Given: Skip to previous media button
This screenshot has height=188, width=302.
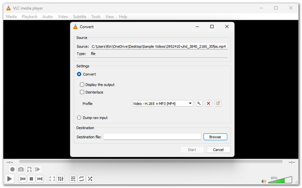Looking at the screenshot, I should 23,179.
